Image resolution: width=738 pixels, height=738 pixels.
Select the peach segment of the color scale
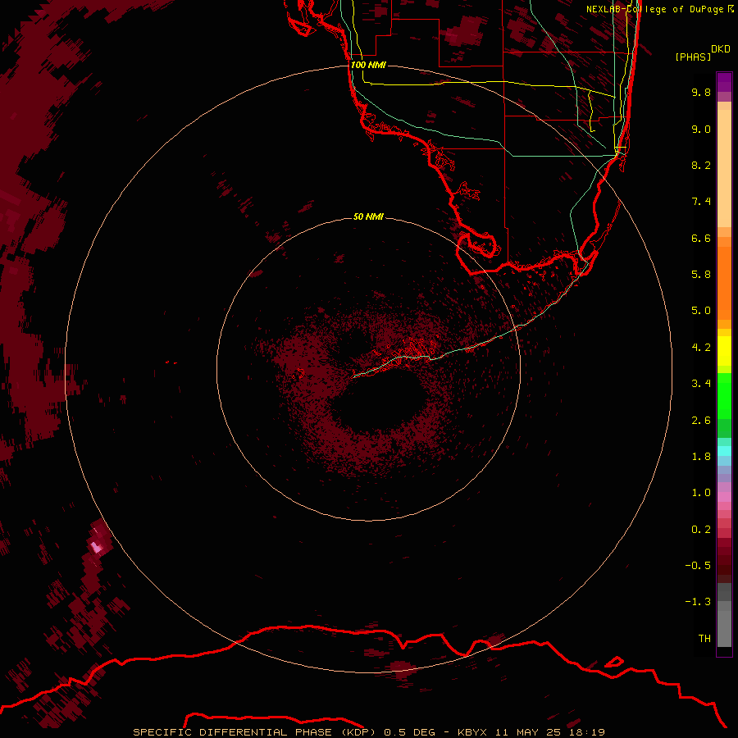pyautogui.click(x=724, y=168)
